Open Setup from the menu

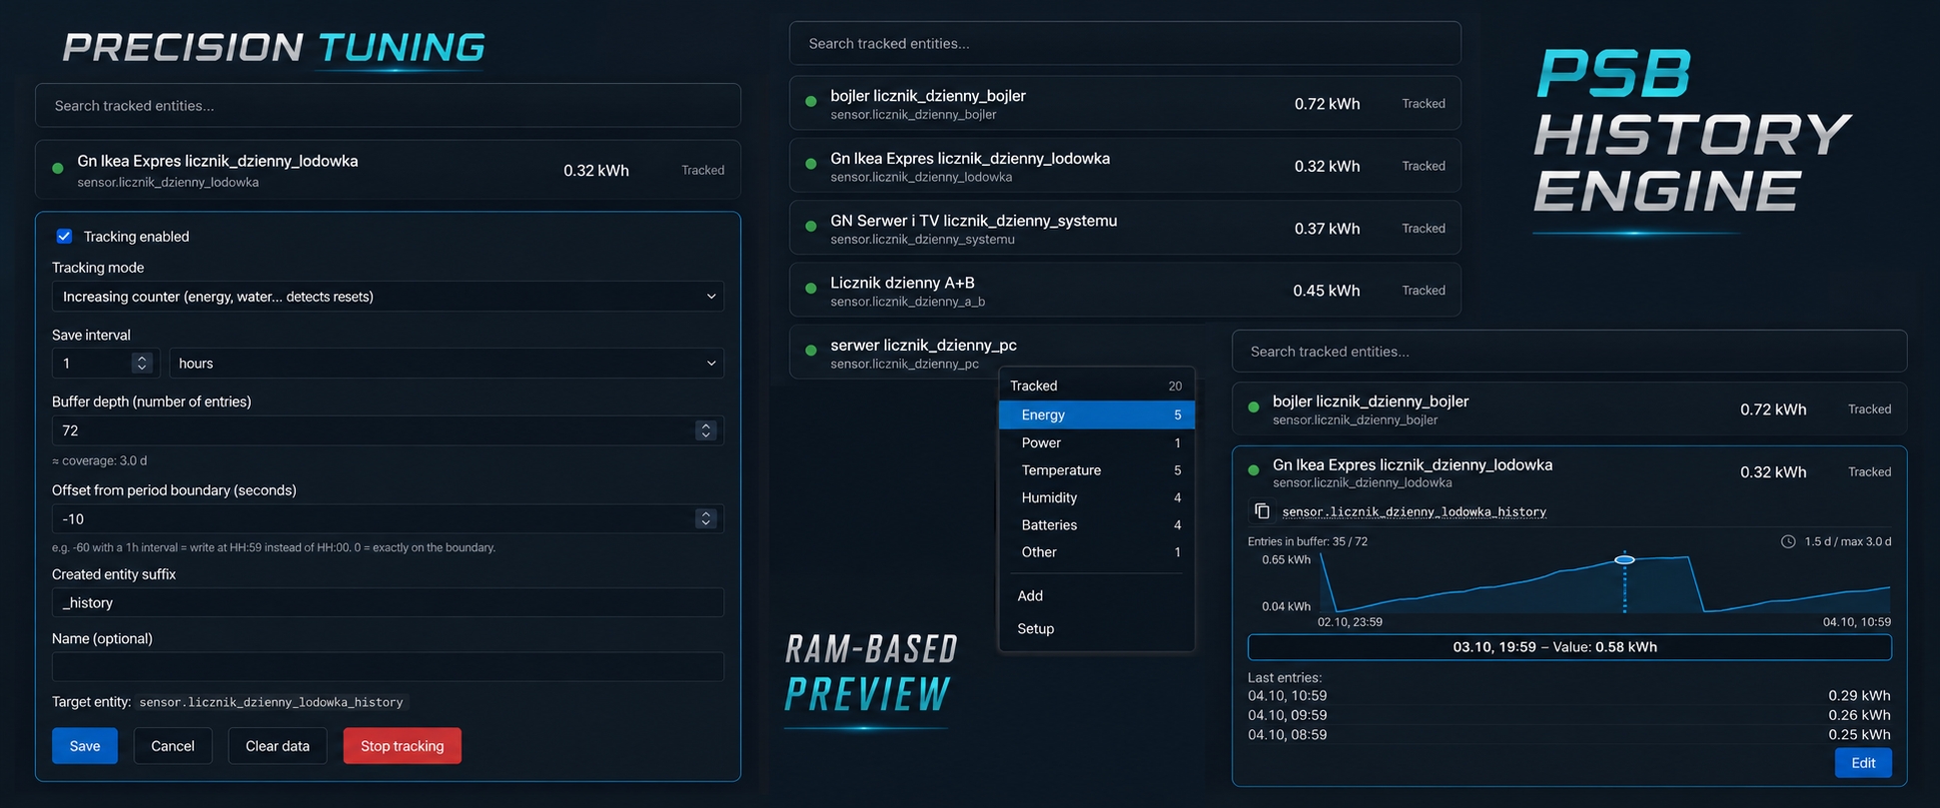click(x=1097, y=628)
